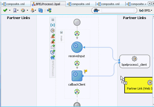Open the export diagram dropdown arrow
The image size is (154, 107).
(x=36, y=10)
